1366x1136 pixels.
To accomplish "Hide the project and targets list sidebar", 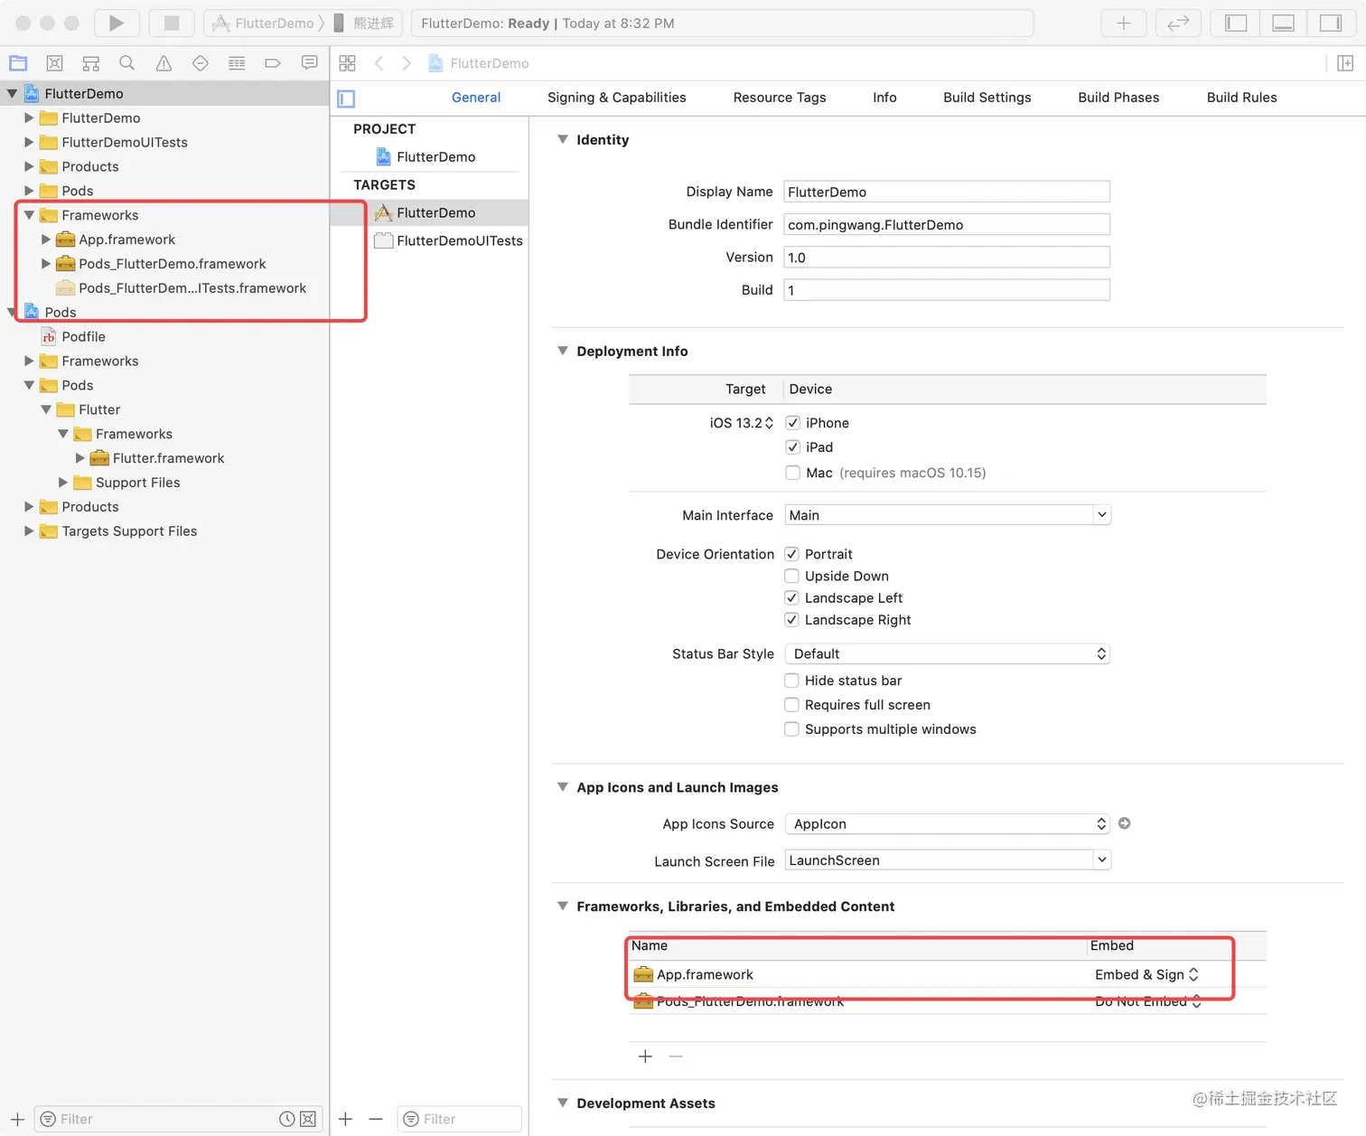I will coord(346,99).
